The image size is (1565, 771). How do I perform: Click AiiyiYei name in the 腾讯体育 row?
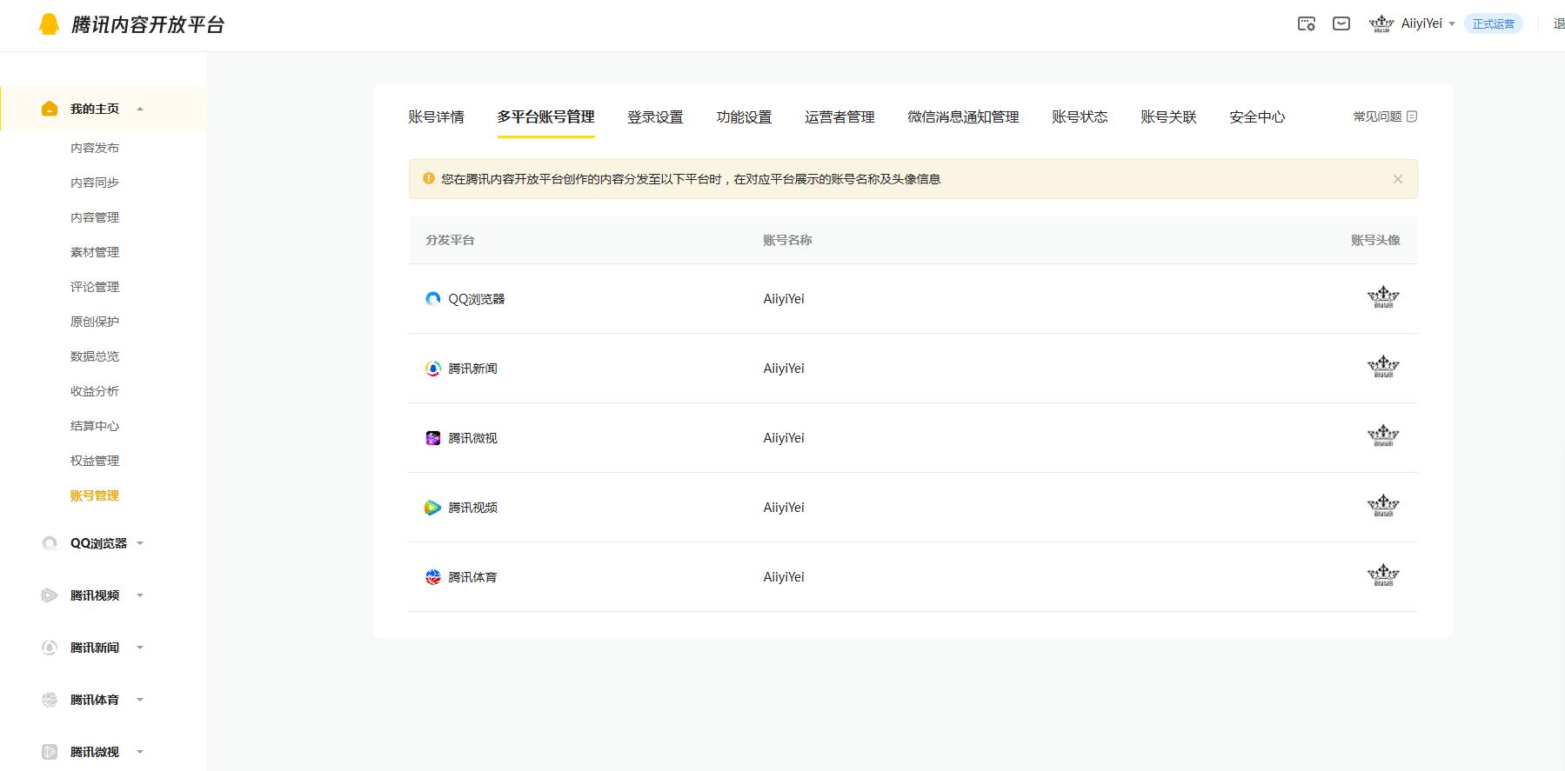[x=784, y=577]
